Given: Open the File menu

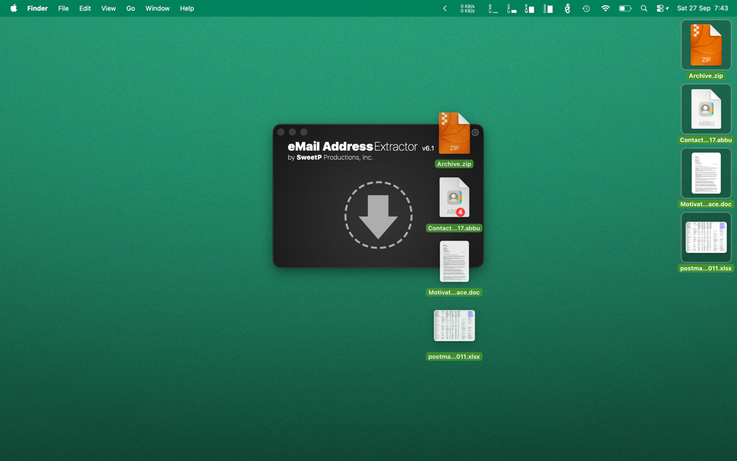Looking at the screenshot, I should coord(63,9).
